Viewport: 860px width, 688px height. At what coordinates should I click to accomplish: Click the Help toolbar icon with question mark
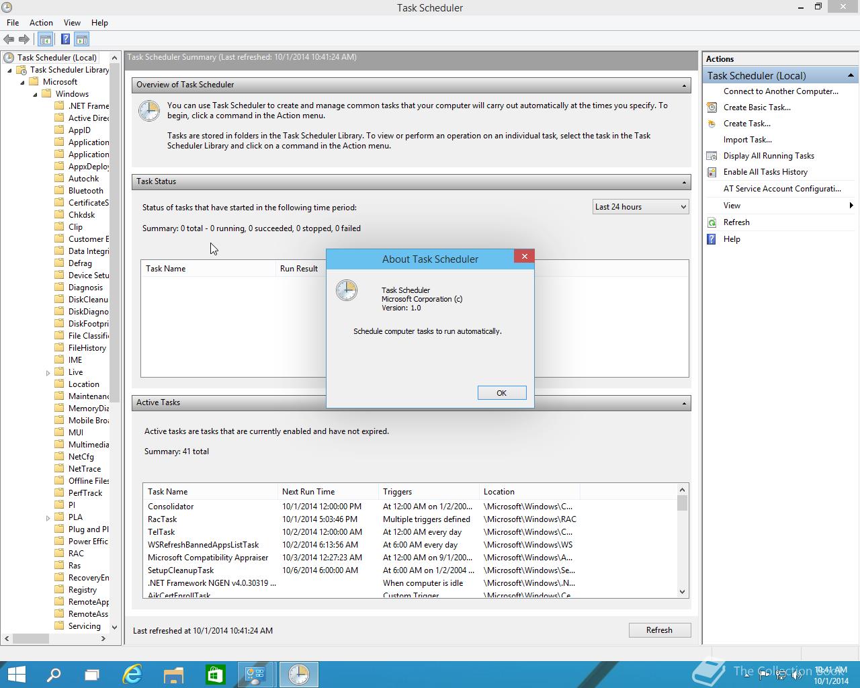pos(65,40)
